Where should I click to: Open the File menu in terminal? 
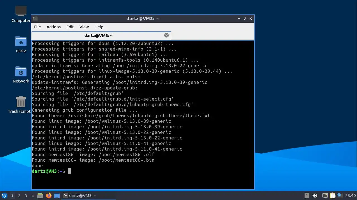[x=37, y=27]
